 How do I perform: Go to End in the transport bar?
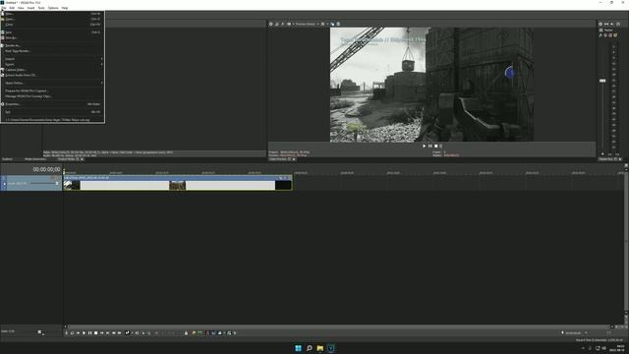(x=107, y=332)
